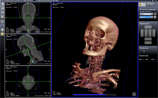Click the Сброс reset button
158x98 pixels.
(x=148, y=43)
